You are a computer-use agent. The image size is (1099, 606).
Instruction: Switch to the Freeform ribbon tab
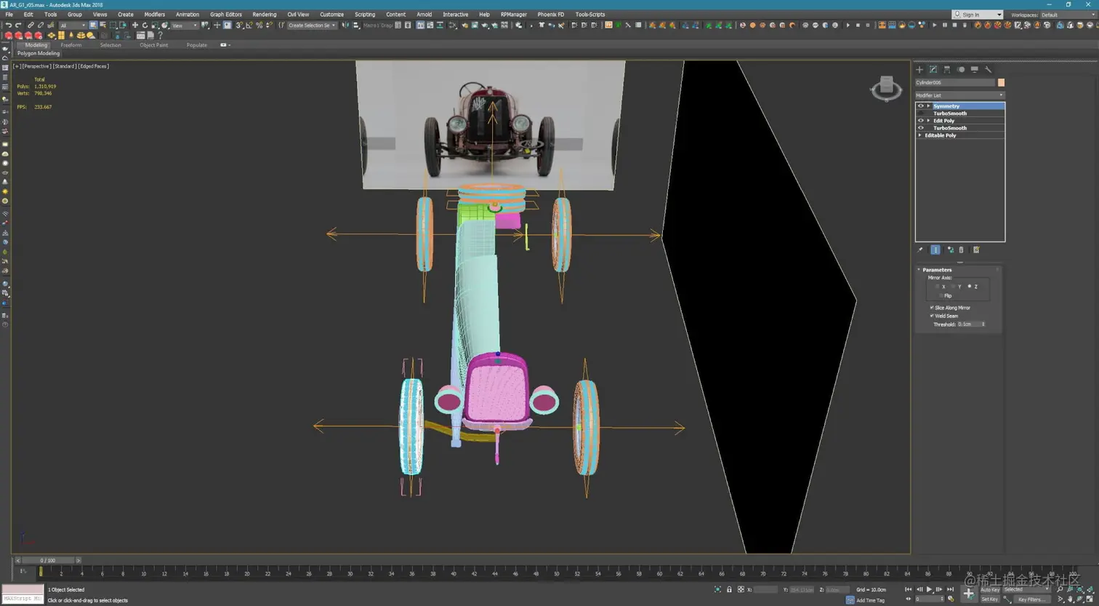[71, 45]
